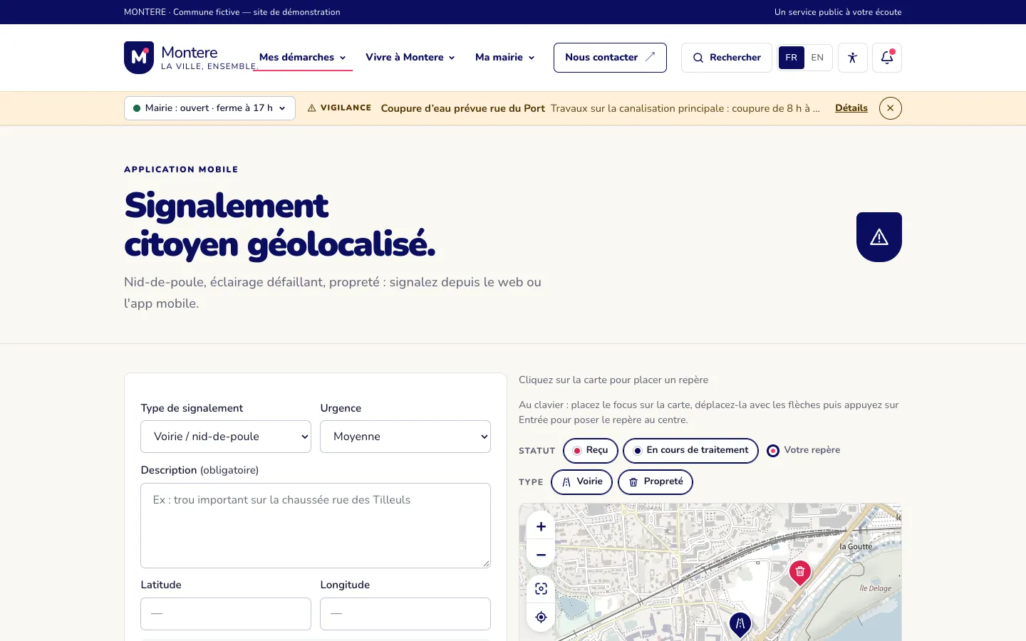This screenshot has width=1026, height=641.
Task: Click the "Signalement citoyen géolocalisé." heading
Action: 280,225
